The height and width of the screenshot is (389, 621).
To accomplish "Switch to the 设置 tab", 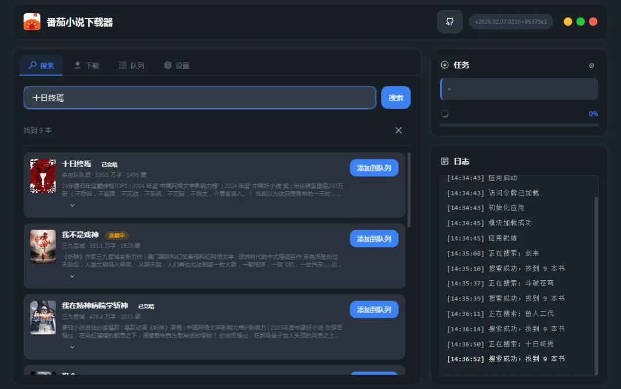I will tap(177, 66).
